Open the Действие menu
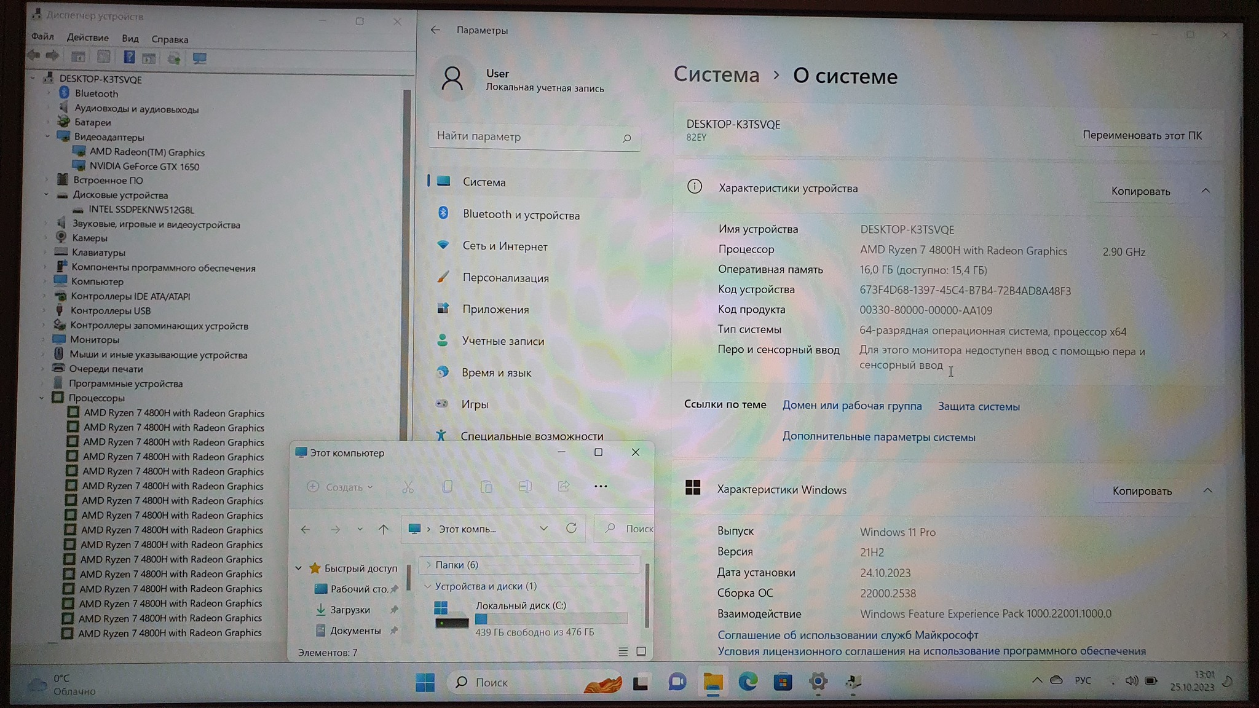The image size is (1259, 708). 87,38
